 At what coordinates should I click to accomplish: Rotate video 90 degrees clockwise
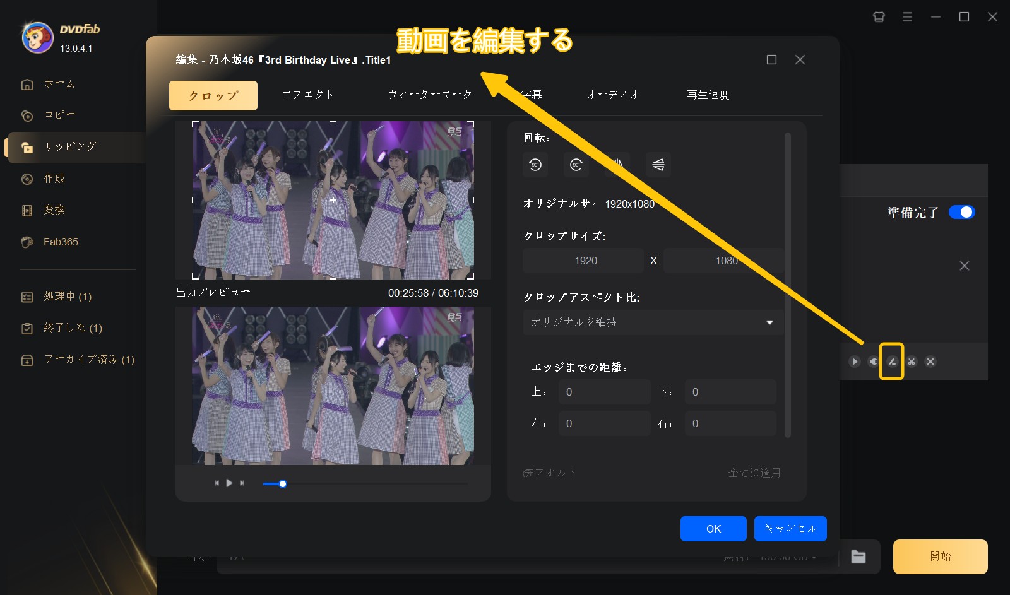pyautogui.click(x=576, y=165)
